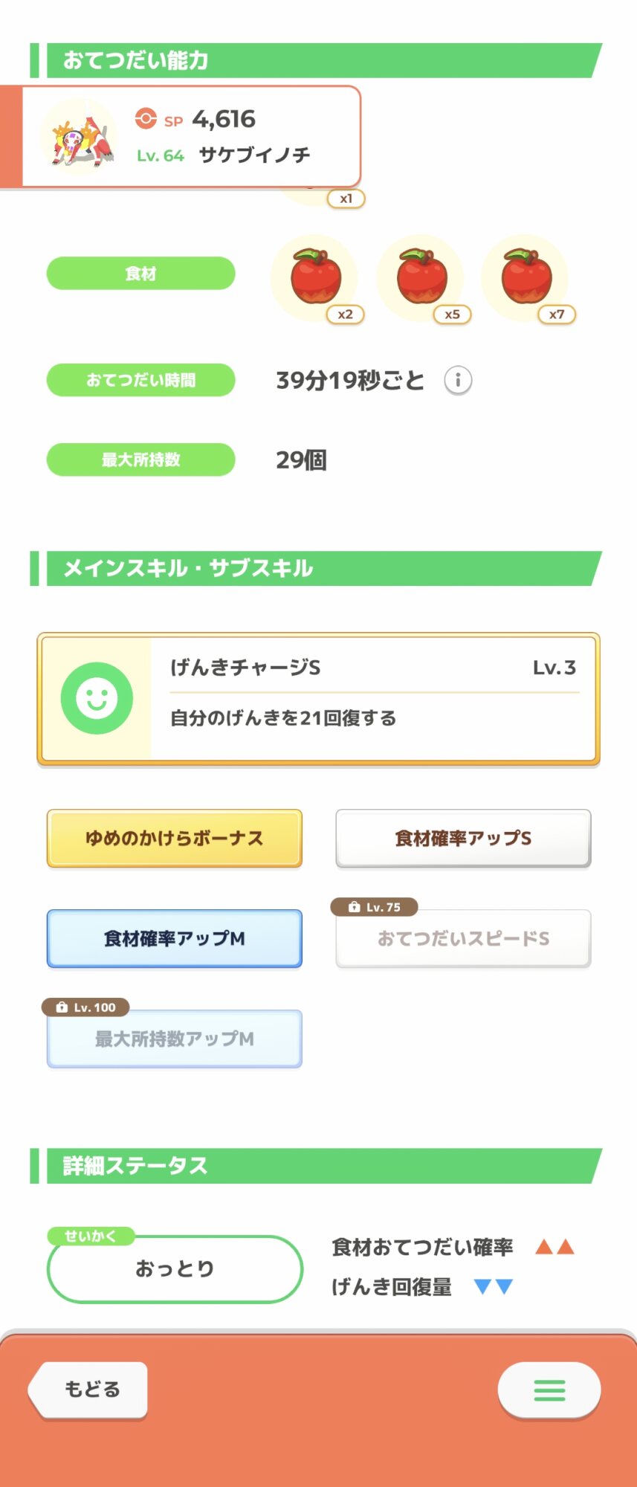
Task: Tap the info icon beside helping time
Action: coord(458,381)
